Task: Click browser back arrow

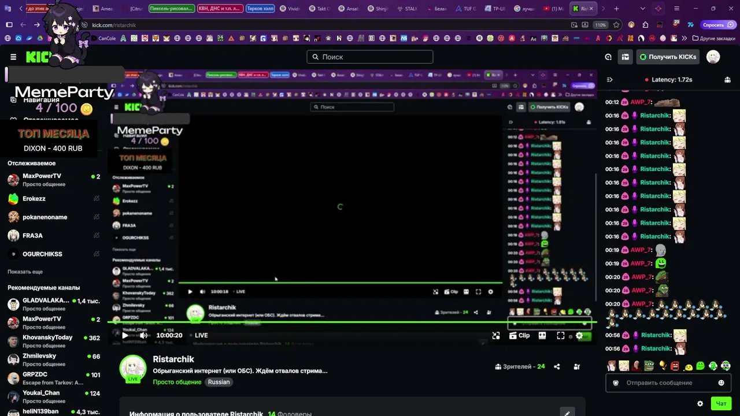Action: point(23,25)
